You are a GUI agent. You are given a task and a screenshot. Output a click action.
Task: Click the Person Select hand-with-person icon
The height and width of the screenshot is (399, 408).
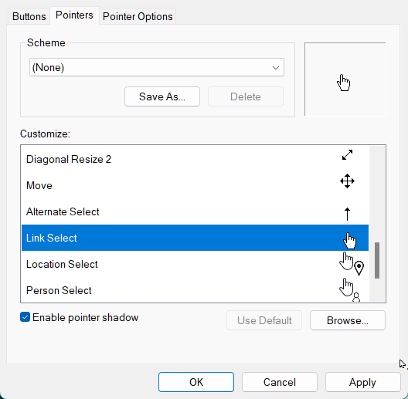pyautogui.click(x=350, y=289)
